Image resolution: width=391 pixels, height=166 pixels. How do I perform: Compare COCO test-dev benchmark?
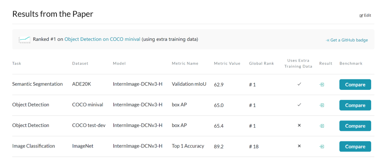click(355, 126)
